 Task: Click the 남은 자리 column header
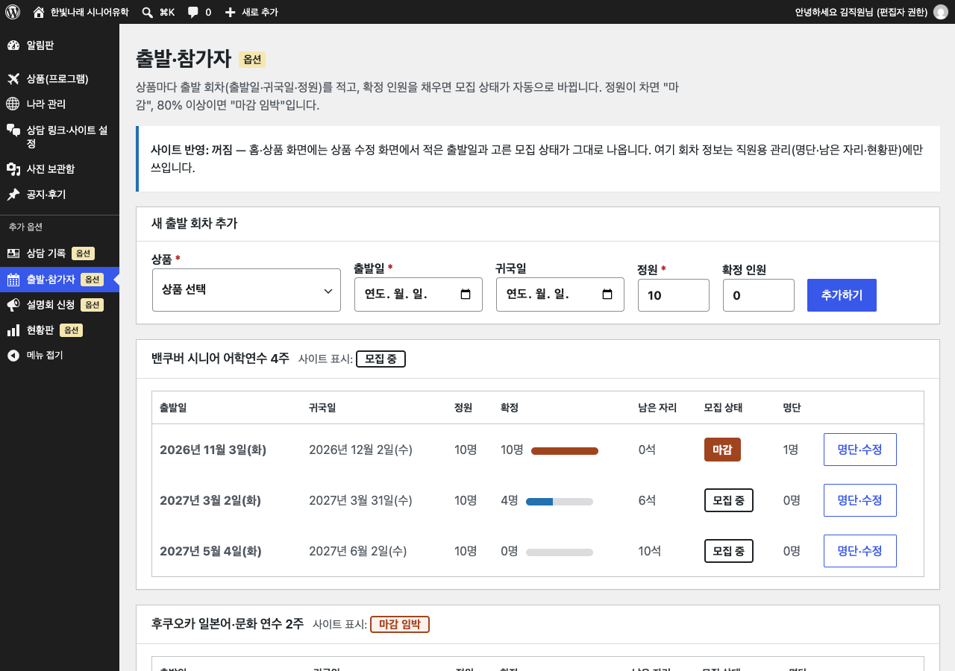click(x=657, y=408)
